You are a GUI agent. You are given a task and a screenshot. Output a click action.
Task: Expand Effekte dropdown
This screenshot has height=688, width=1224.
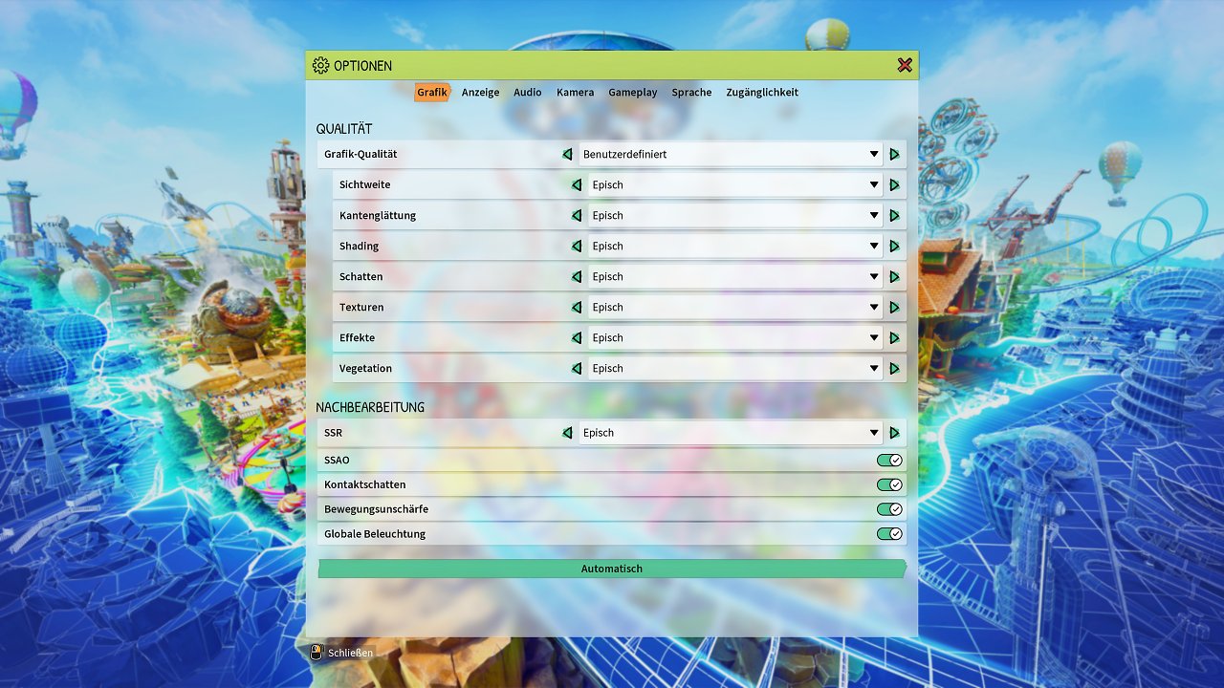click(735, 337)
